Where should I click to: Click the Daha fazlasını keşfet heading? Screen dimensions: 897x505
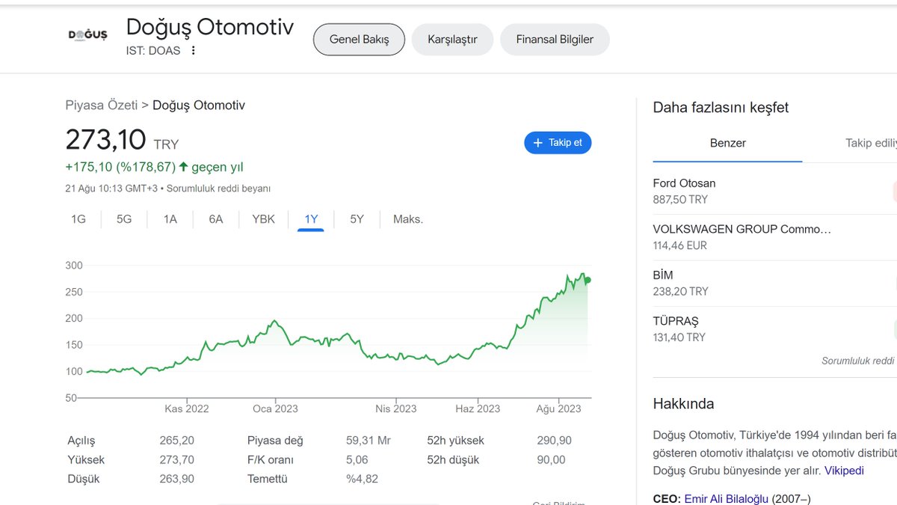pyautogui.click(x=721, y=108)
